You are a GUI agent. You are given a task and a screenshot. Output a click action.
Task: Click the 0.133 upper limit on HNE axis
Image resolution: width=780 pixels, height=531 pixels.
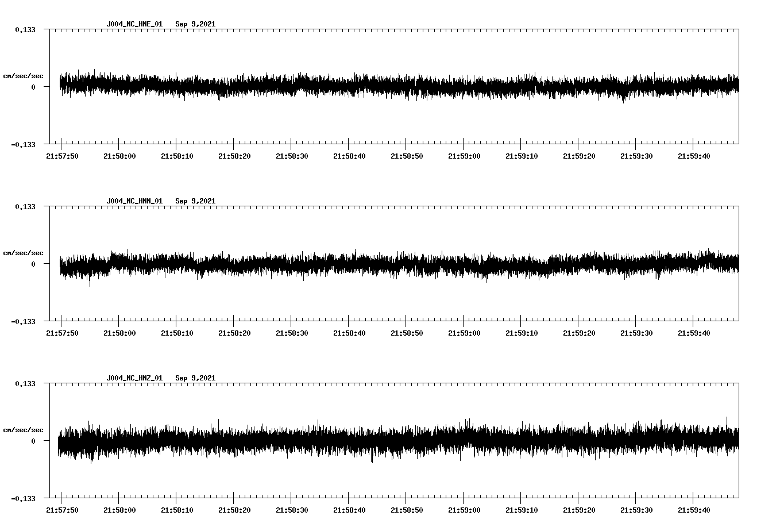pyautogui.click(x=25, y=30)
